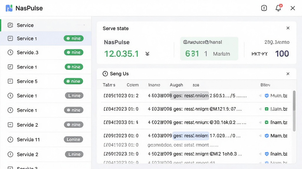Click the blue shield icon beside Mam.bt
The height and width of the screenshot is (169, 302).
[267, 136]
